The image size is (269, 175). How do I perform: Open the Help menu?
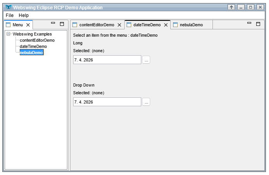[24, 15]
